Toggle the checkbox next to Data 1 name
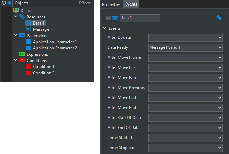 tap(109, 18)
